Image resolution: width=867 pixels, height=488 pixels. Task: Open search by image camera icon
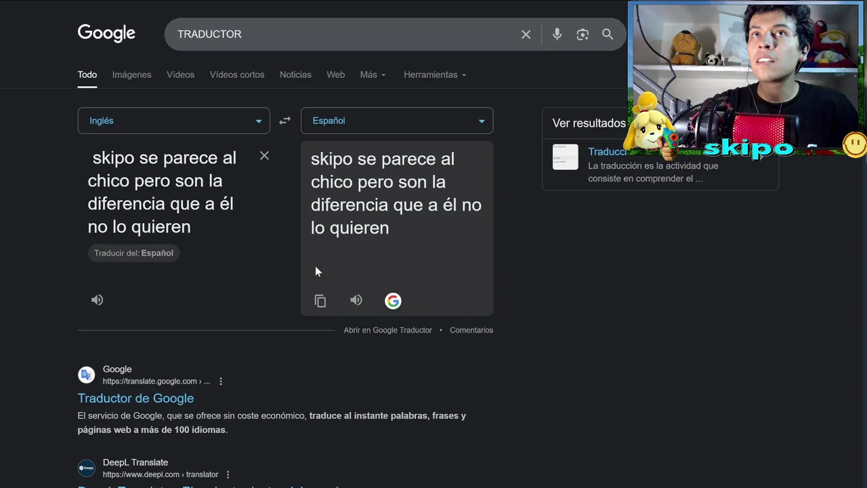(x=583, y=34)
